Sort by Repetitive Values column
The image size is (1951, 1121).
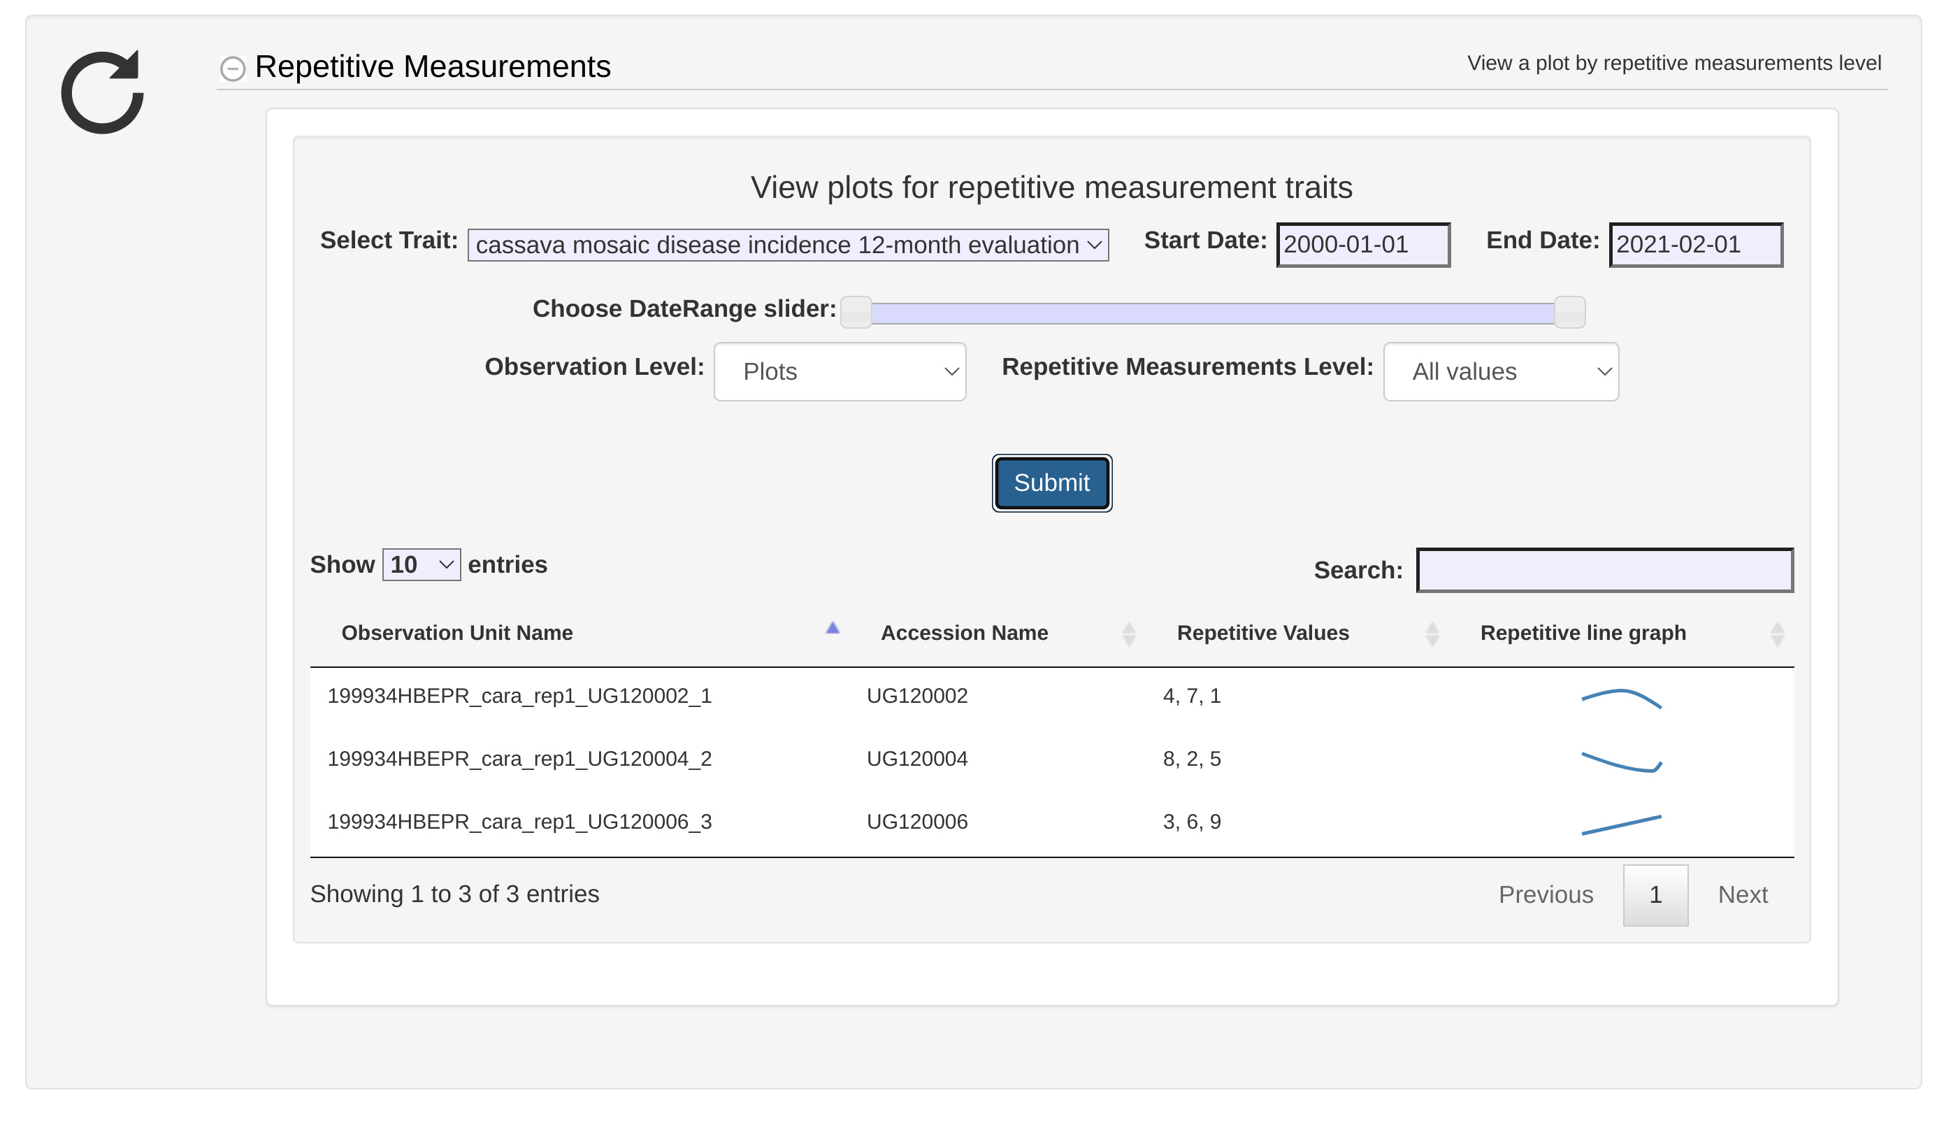coord(1297,633)
